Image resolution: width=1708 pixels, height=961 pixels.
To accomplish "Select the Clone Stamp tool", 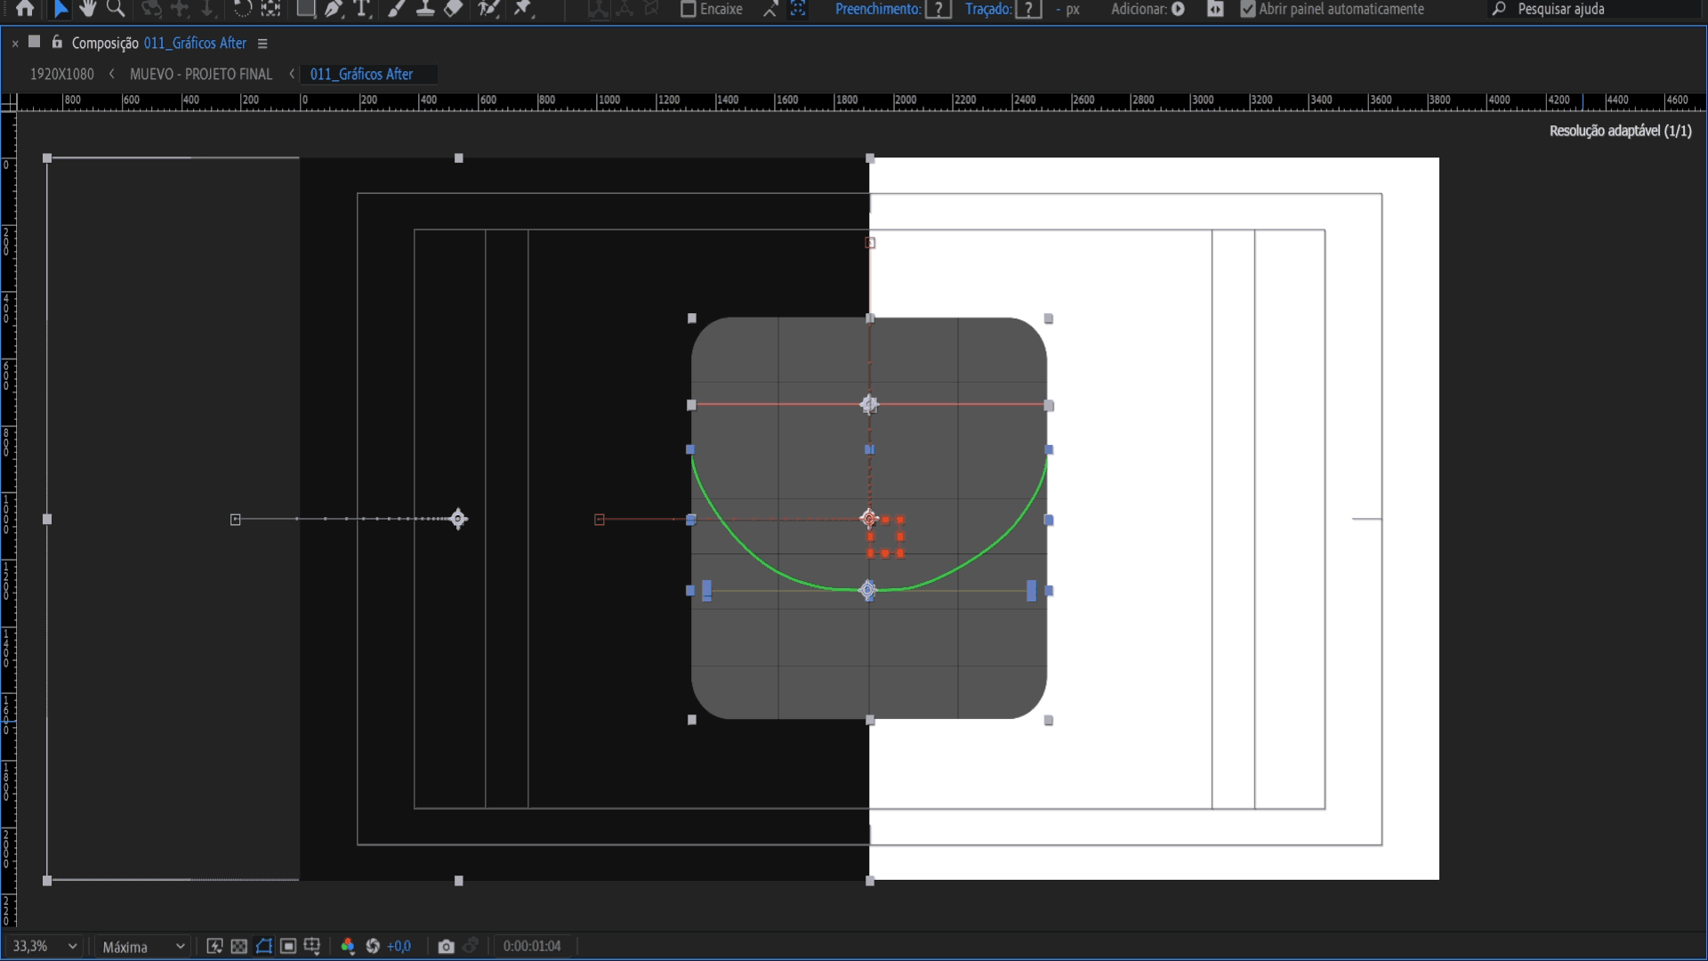I will pos(425,9).
